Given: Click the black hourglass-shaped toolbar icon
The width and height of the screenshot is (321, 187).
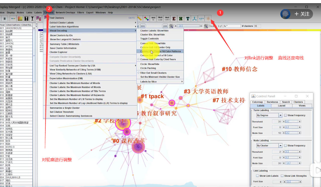Looking at the screenshot, I should (x=26, y=19).
